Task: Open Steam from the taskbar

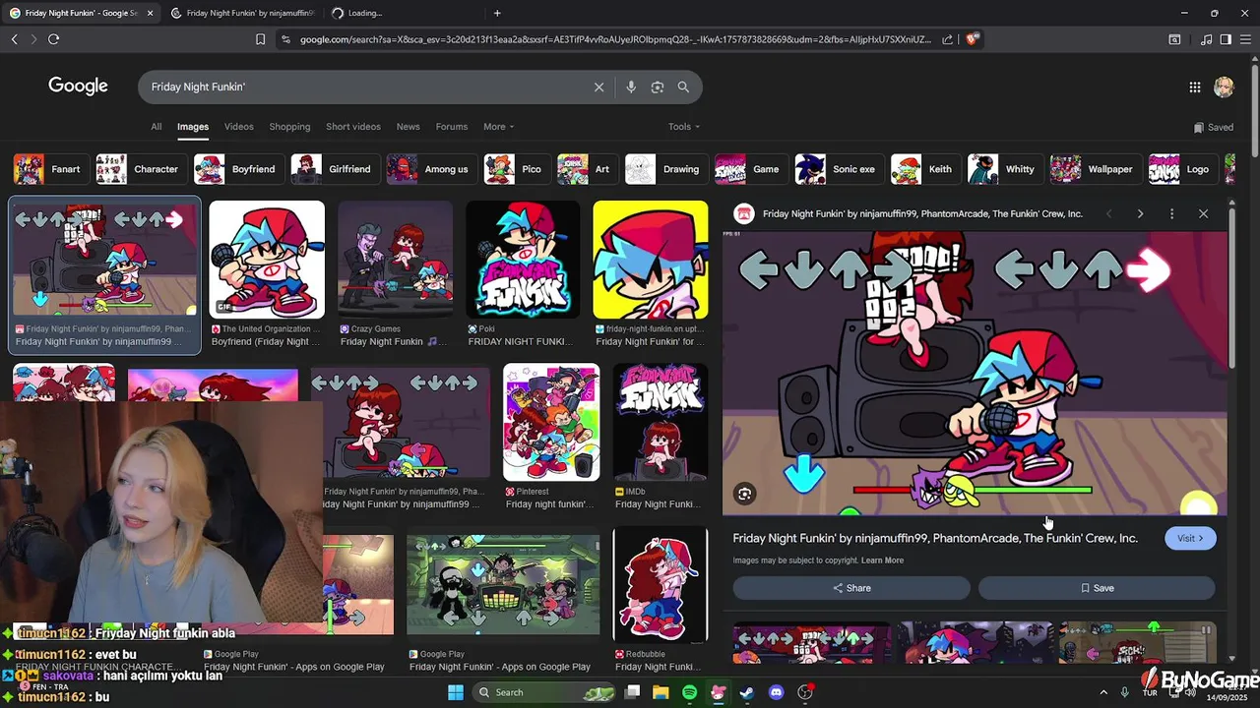Action: [747, 692]
